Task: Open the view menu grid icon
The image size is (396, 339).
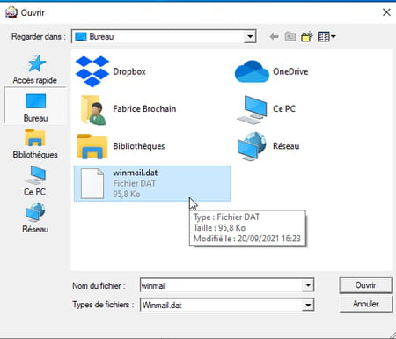Action: 326,37
